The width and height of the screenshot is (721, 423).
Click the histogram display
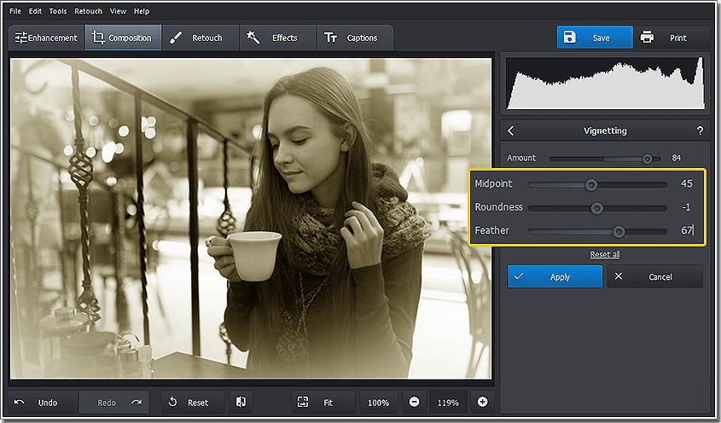[605, 84]
